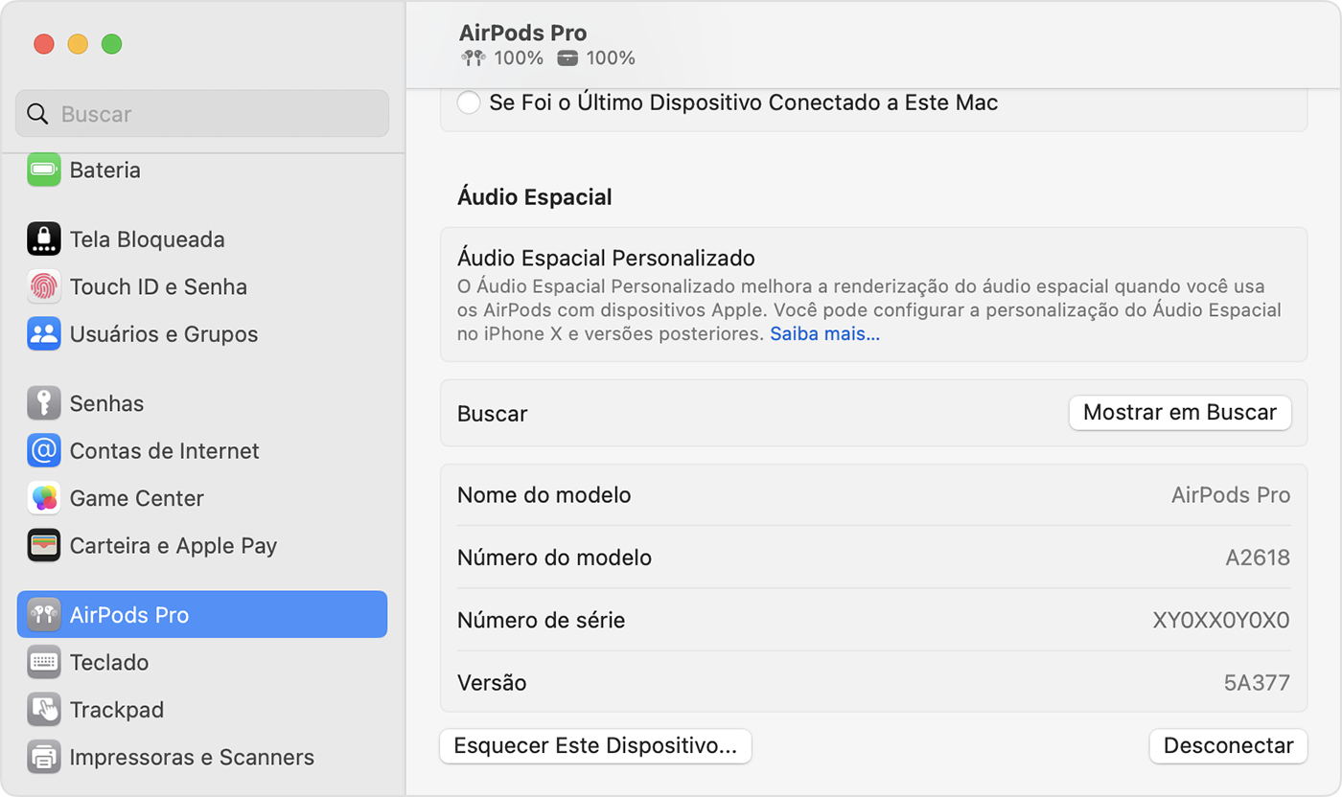Open the Saiba mais link
The width and height of the screenshot is (1342, 797).
pos(824,334)
